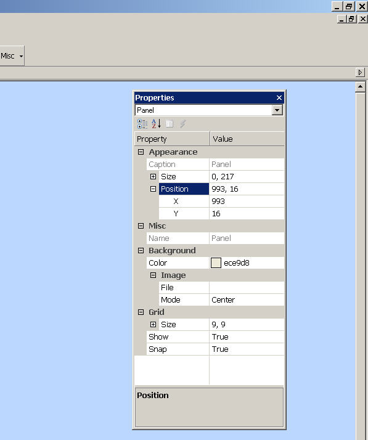Open the property pages icon

170,124
